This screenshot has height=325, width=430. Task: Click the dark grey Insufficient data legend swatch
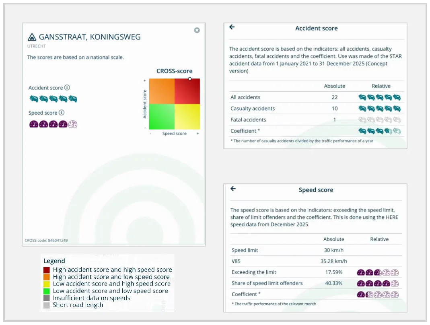coord(47,298)
